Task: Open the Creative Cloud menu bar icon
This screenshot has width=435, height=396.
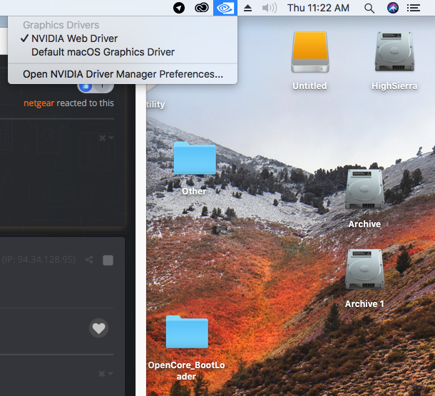Action: [201, 8]
